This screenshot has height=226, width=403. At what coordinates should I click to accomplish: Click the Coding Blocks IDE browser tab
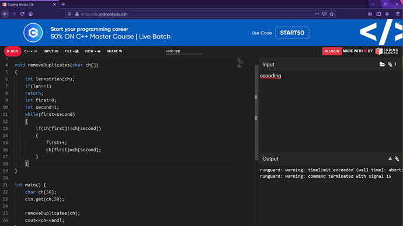pos(29,5)
